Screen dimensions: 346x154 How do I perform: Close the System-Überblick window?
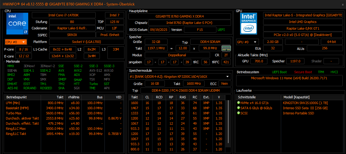(x=342, y=5)
